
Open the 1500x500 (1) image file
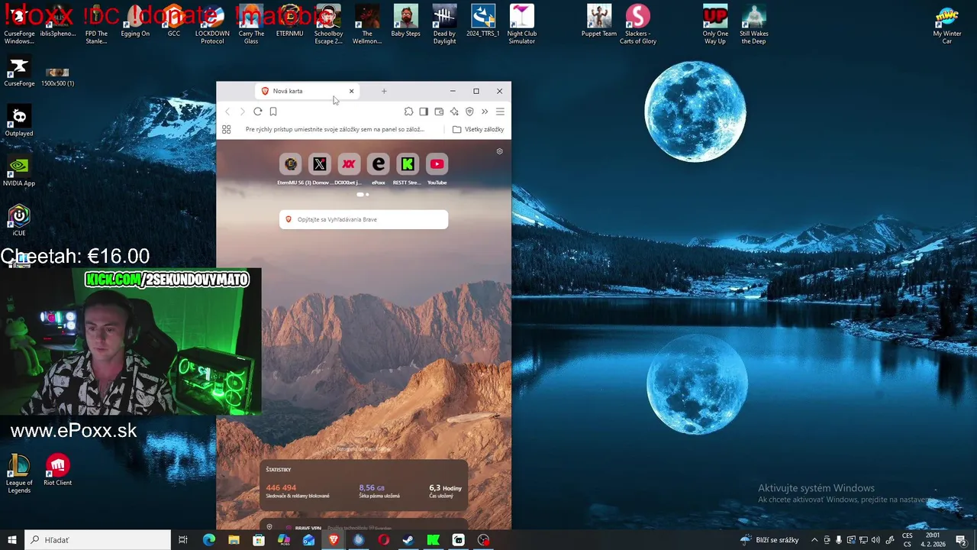coord(57,76)
